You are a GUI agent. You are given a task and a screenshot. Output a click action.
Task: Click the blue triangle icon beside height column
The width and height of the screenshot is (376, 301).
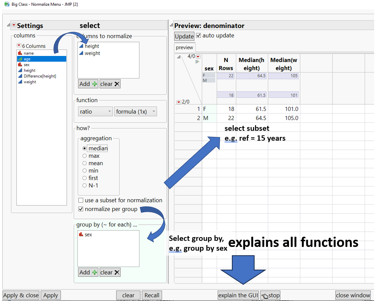(x=20, y=70)
